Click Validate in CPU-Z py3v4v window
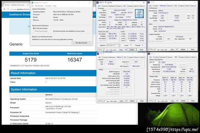 click(x=132, y=50)
